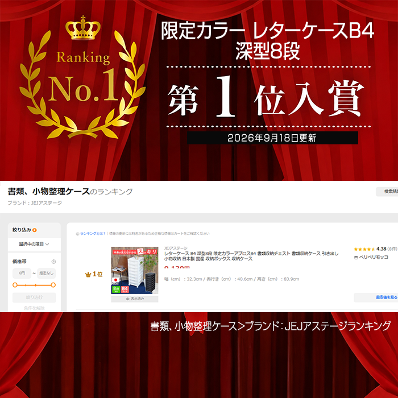The height and width of the screenshot is (398, 398).
Task: Click the JEJアステージ brand label above title
Action: coord(176,248)
